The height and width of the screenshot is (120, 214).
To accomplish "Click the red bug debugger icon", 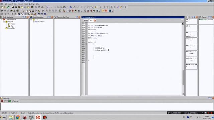I will [x=73, y=11].
